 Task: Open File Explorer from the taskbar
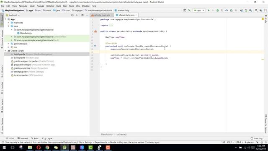[x=30, y=147]
